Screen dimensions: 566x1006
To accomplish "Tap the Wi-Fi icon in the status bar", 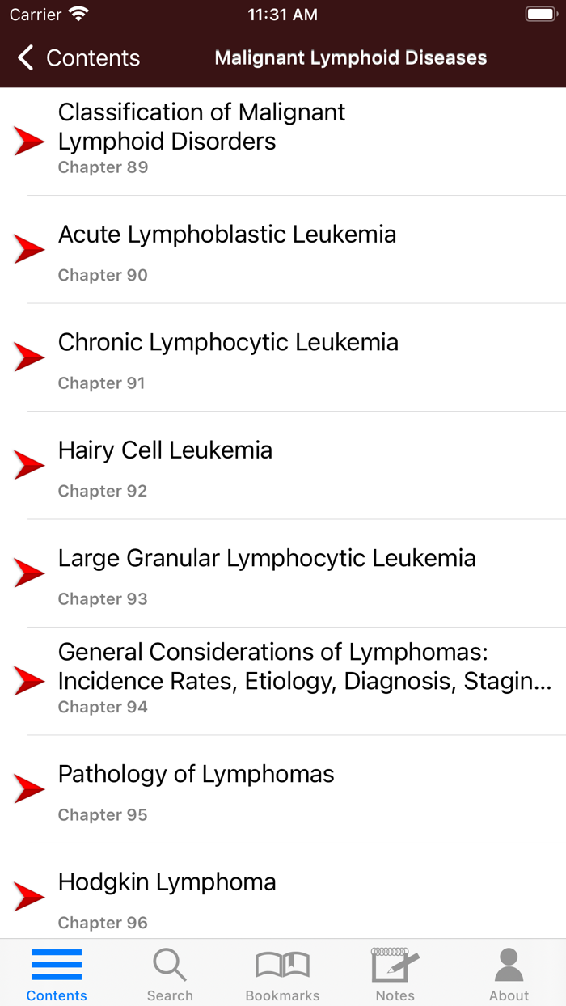I will click(x=77, y=13).
